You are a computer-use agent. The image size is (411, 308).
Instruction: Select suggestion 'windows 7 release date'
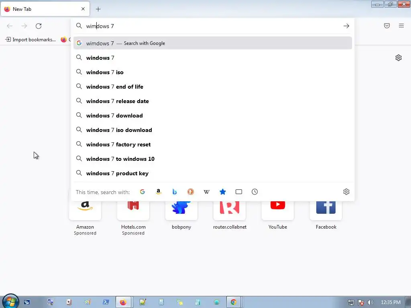(213, 101)
